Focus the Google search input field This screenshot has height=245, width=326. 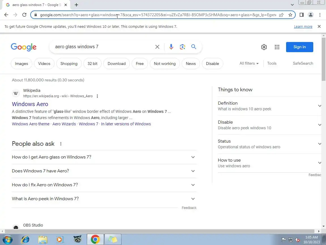tap(104, 47)
